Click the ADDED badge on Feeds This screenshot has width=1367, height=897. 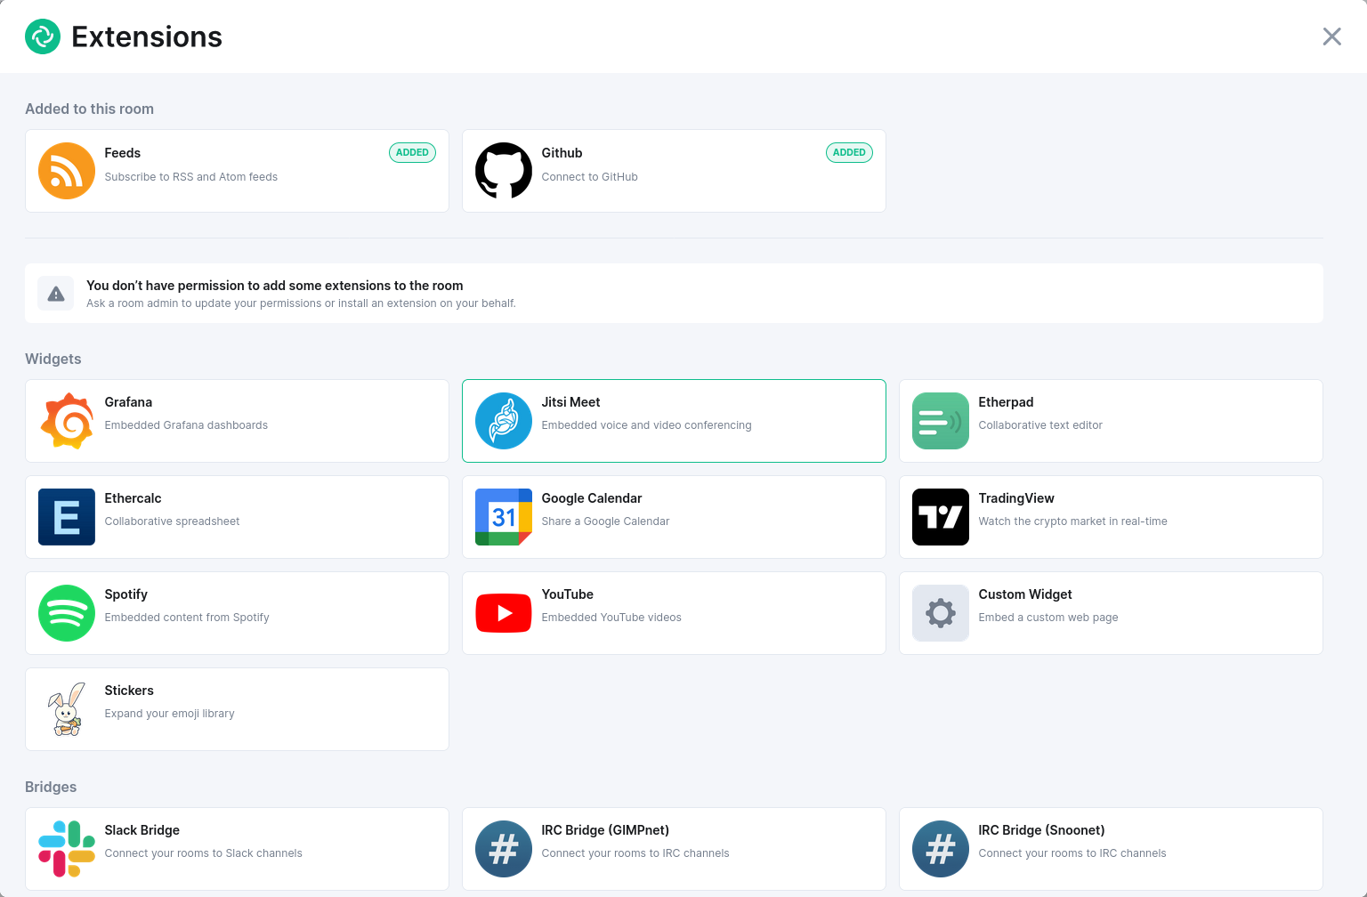pos(412,152)
